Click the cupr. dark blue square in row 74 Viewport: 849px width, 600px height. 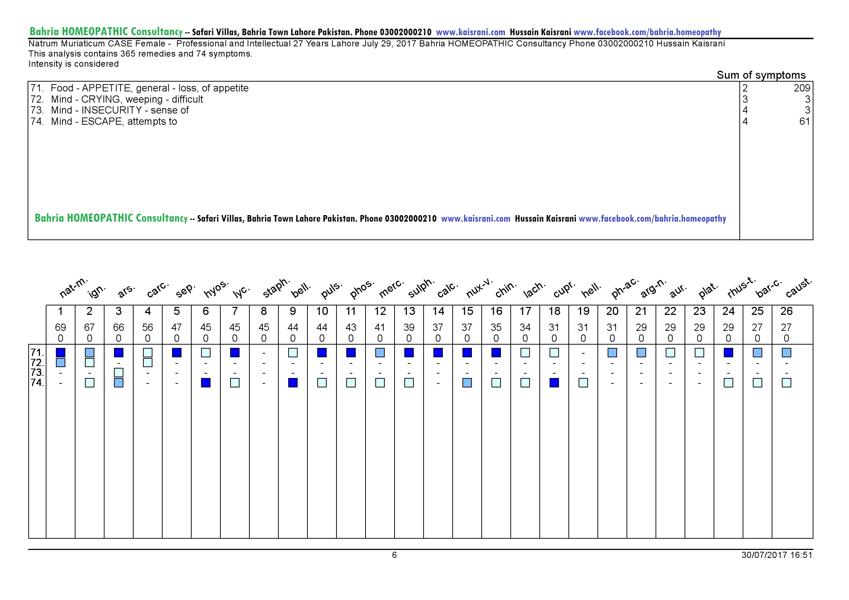tap(554, 383)
